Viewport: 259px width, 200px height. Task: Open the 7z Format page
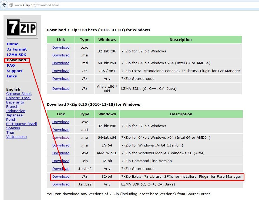click(x=17, y=49)
